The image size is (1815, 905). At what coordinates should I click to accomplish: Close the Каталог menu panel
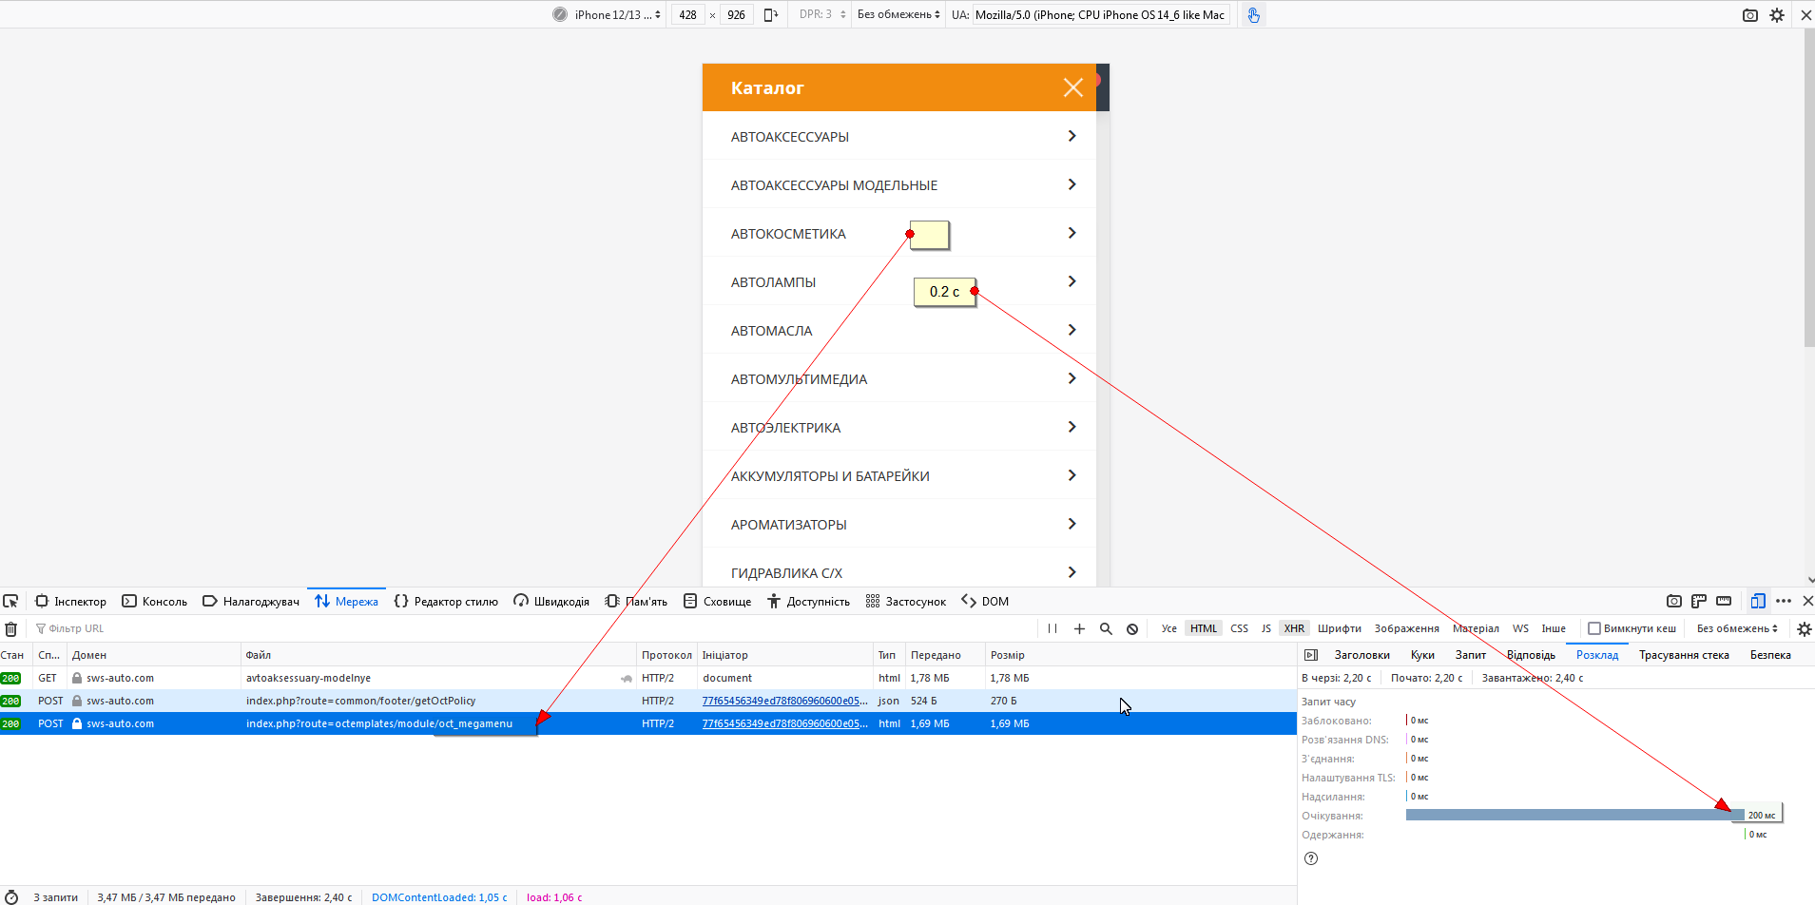[1073, 87]
